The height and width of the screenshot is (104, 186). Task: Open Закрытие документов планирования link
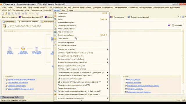pyautogui.click(x=21, y=89)
